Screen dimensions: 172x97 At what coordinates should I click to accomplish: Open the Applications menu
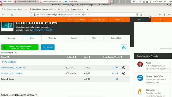point(6,2)
